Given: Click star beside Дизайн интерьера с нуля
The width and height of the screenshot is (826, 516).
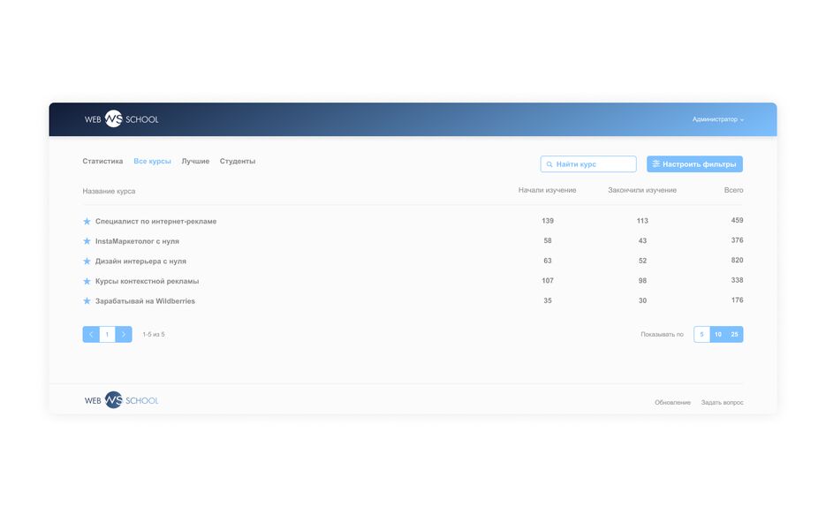Looking at the screenshot, I should 87,262.
